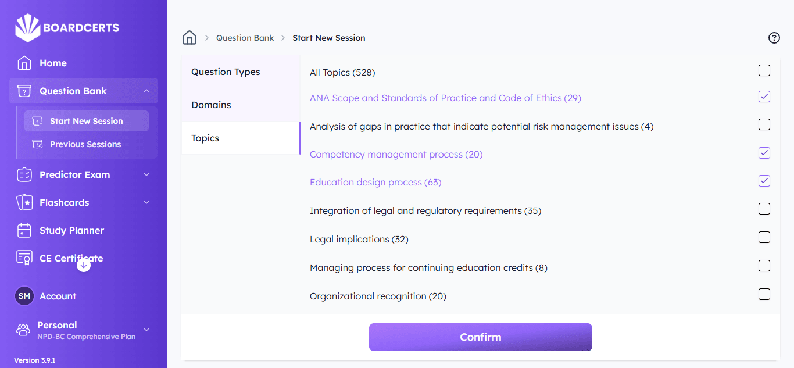Click the home icon in the breadcrumb
Viewport: 794px width, 368px height.
coord(189,38)
